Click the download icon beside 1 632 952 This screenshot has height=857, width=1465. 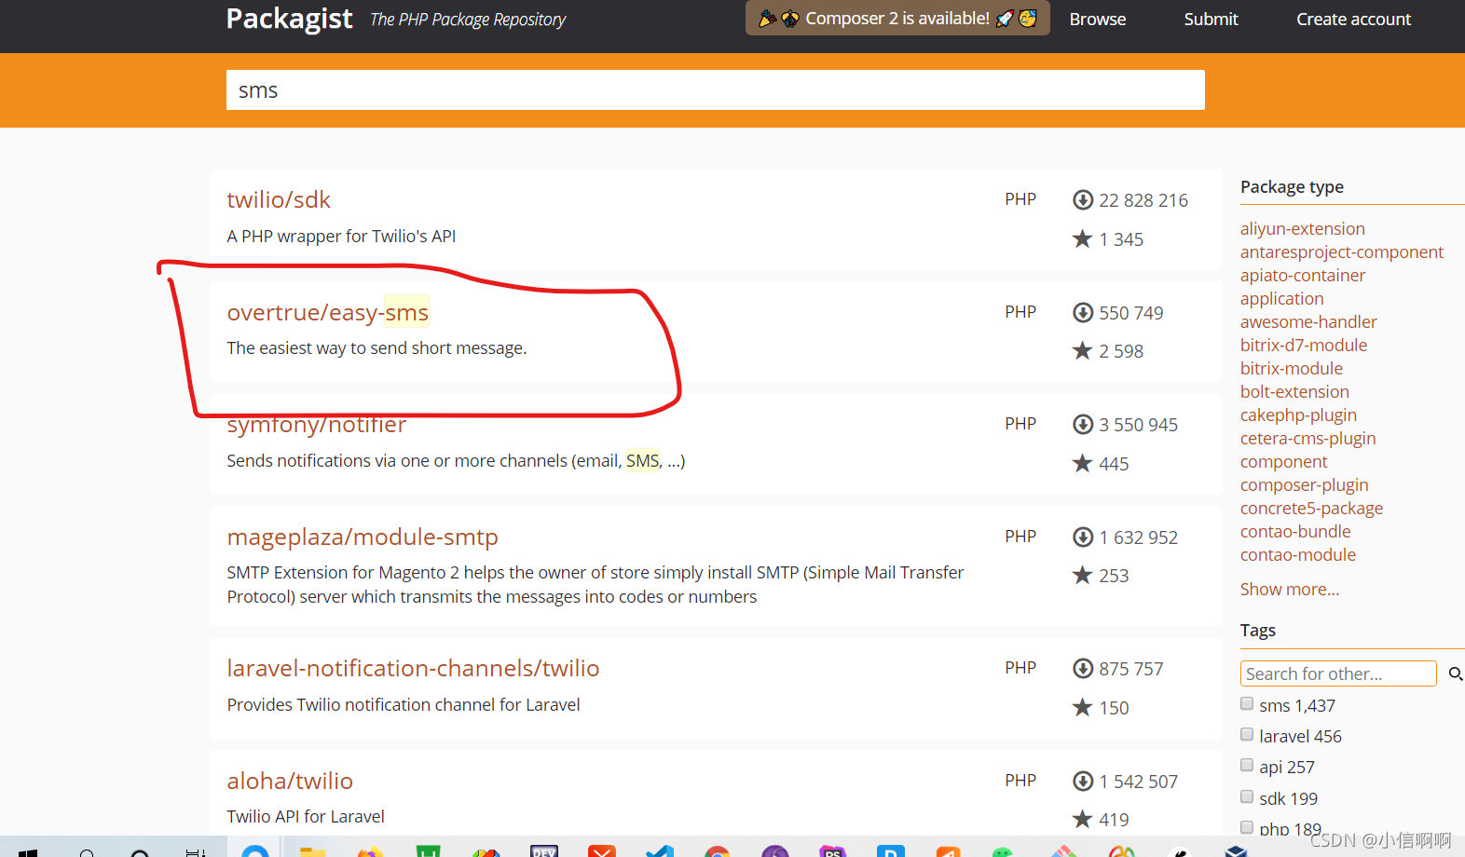click(x=1083, y=537)
